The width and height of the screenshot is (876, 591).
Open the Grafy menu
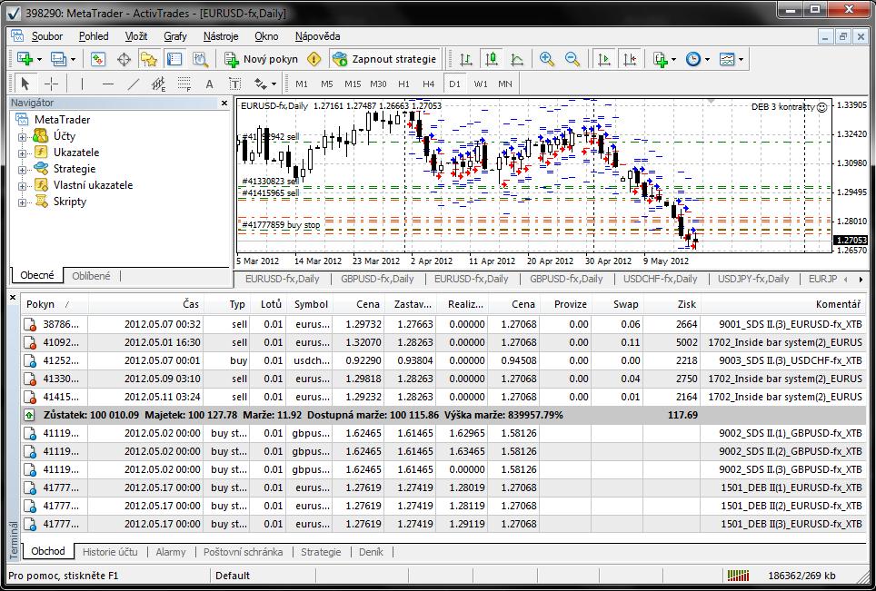pos(175,36)
